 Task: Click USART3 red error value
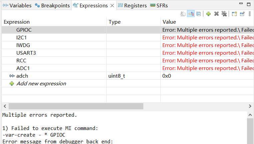208,53
